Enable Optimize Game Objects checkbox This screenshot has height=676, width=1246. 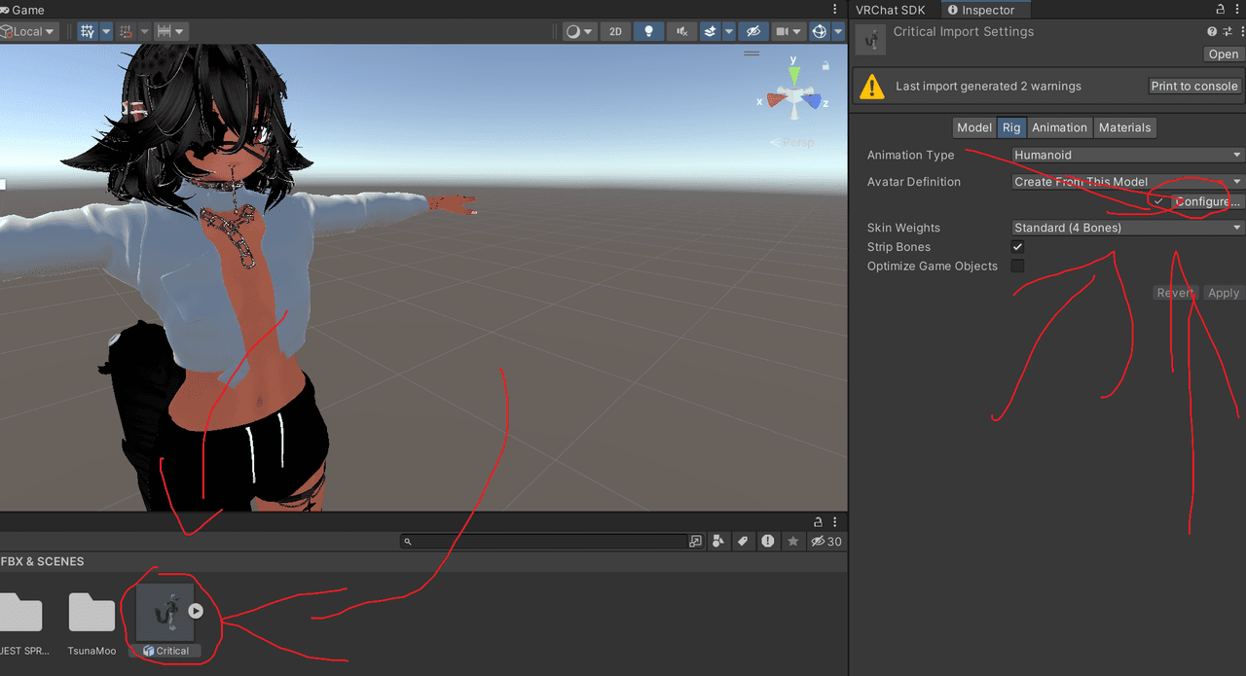pyautogui.click(x=1018, y=266)
